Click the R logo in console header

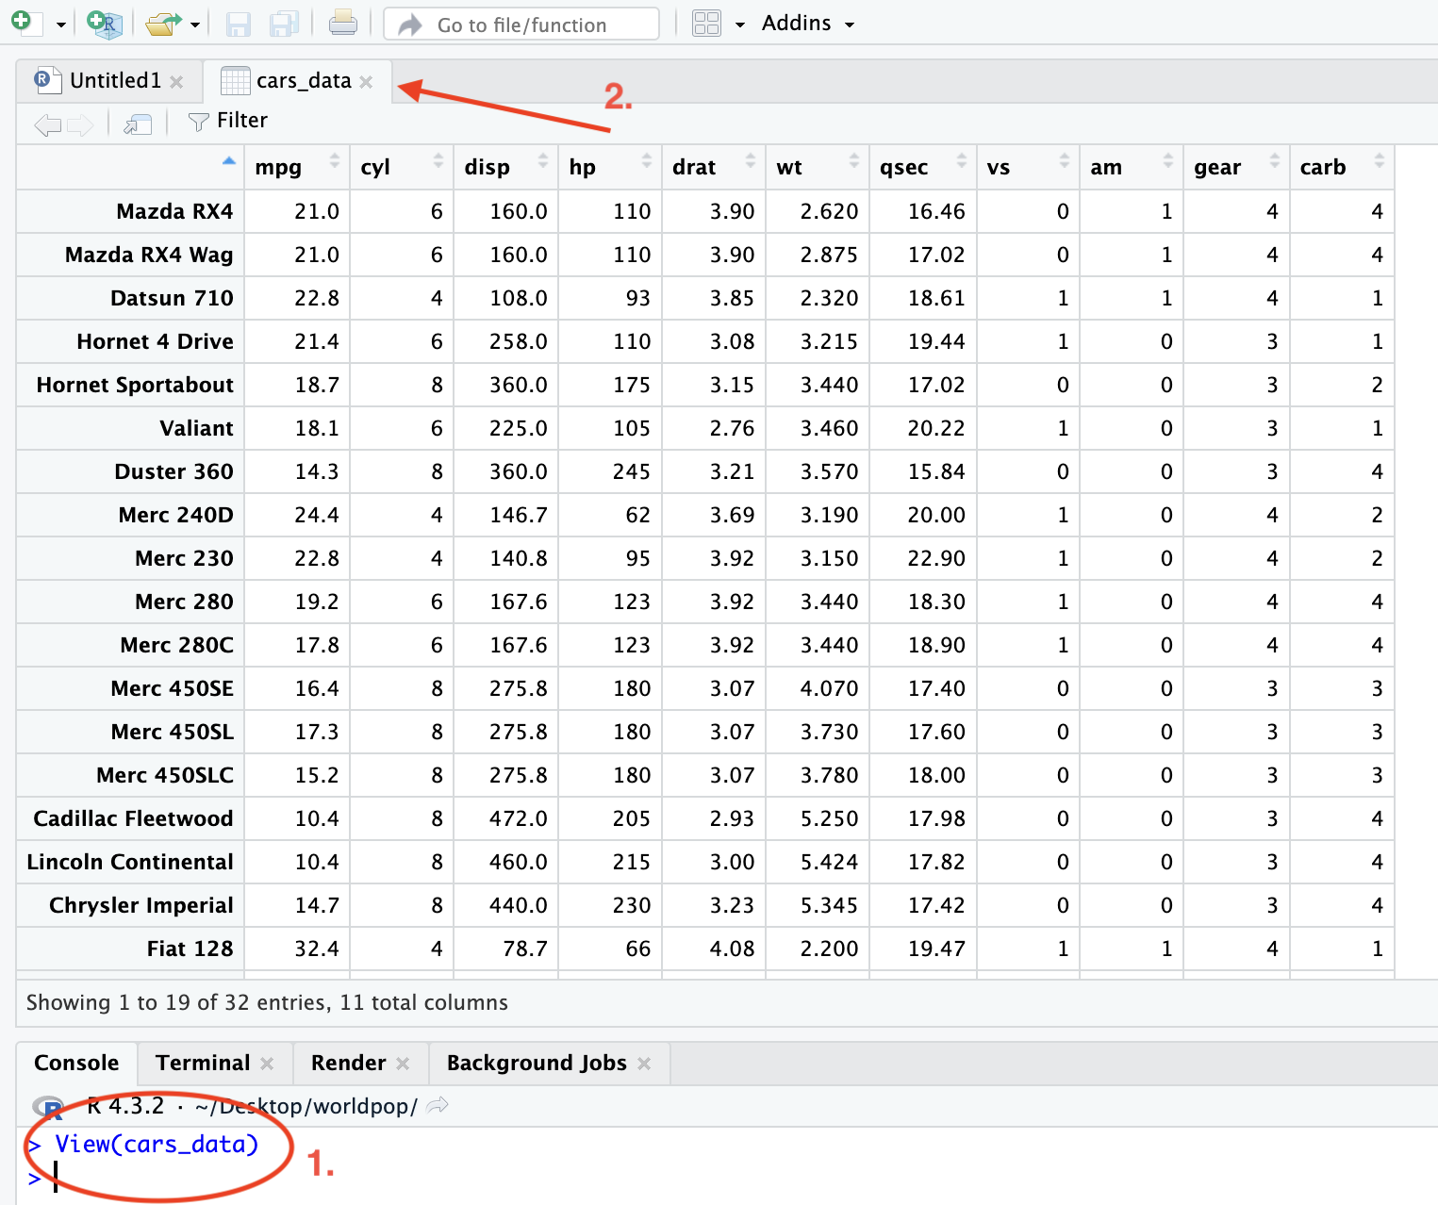[47, 1107]
